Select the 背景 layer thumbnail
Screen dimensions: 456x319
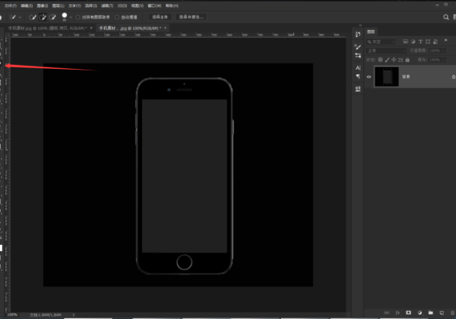coord(387,77)
